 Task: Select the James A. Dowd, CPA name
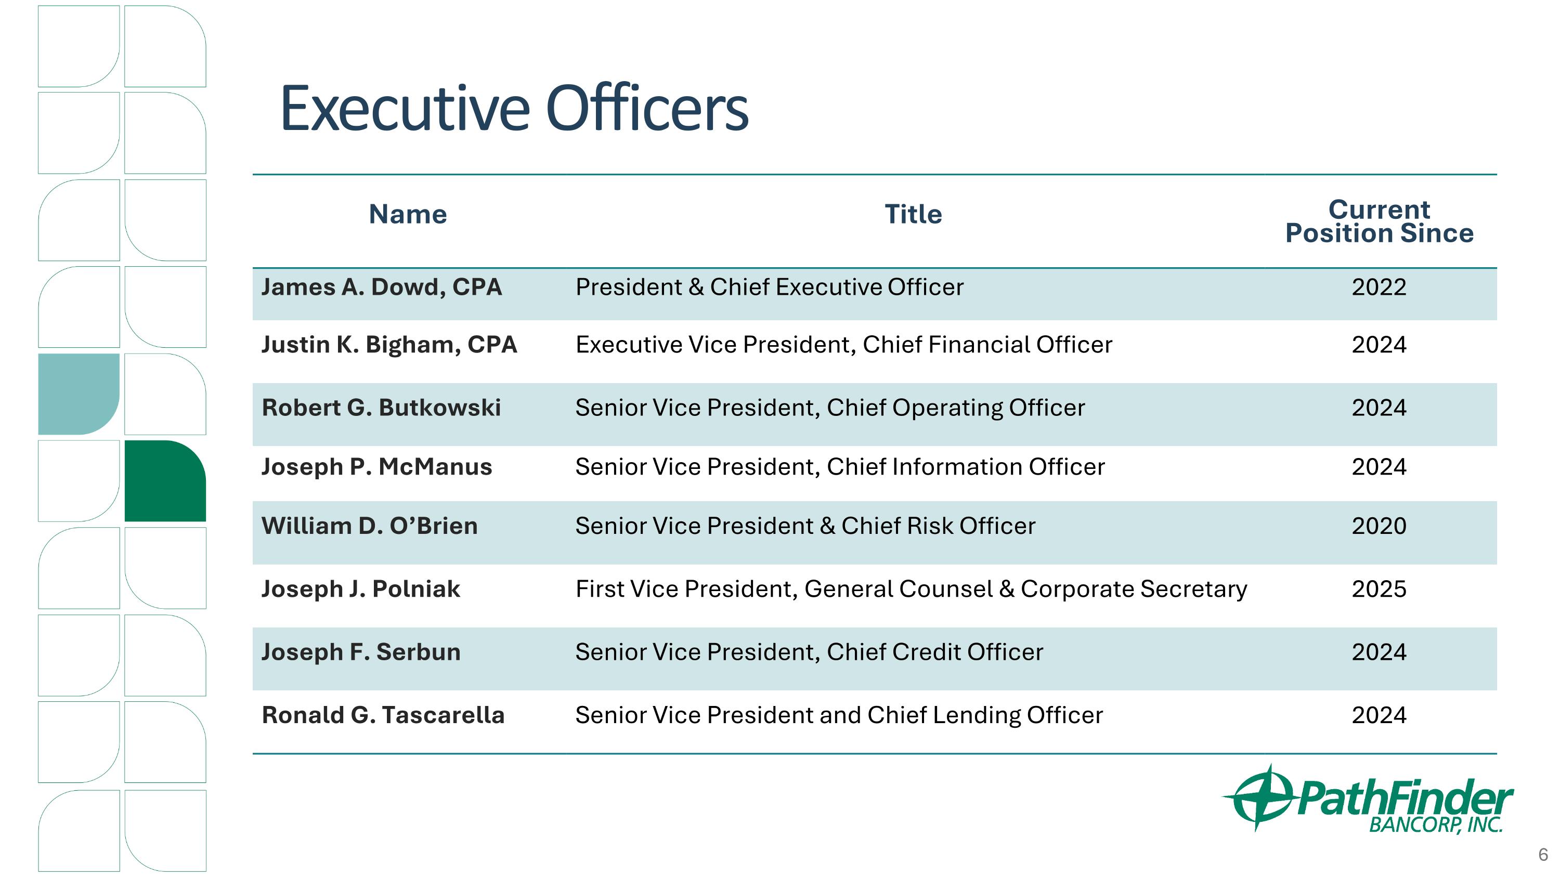click(382, 287)
